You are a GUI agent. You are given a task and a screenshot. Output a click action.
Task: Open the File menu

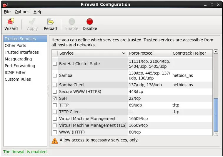pos(7,12)
